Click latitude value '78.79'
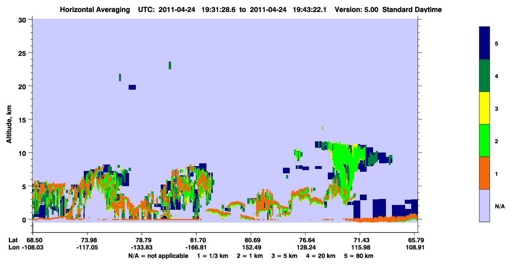Viewport: 521px width, 267px height. [142, 240]
